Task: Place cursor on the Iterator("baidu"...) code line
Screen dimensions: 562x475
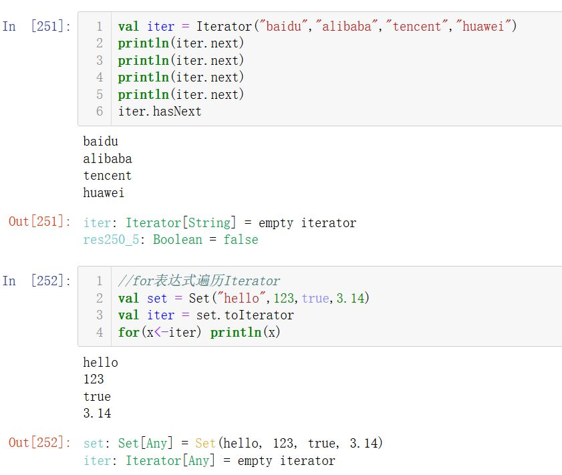Action: pos(317,27)
